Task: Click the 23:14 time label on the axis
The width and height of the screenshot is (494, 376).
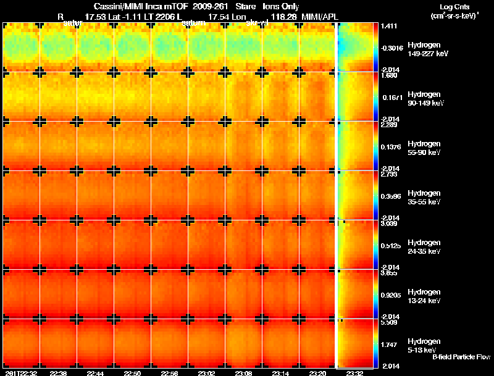Action: [x=280, y=373]
